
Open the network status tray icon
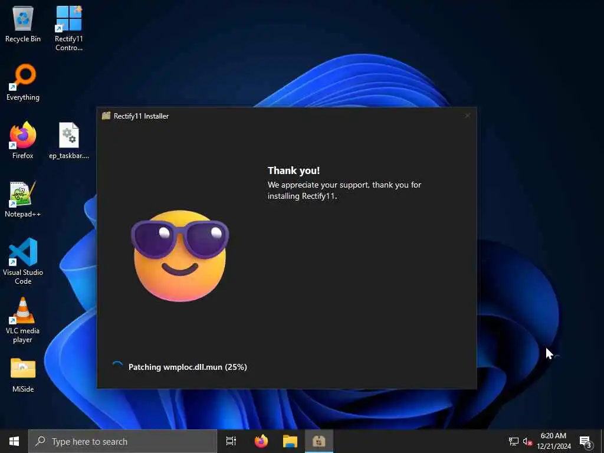pos(514,441)
